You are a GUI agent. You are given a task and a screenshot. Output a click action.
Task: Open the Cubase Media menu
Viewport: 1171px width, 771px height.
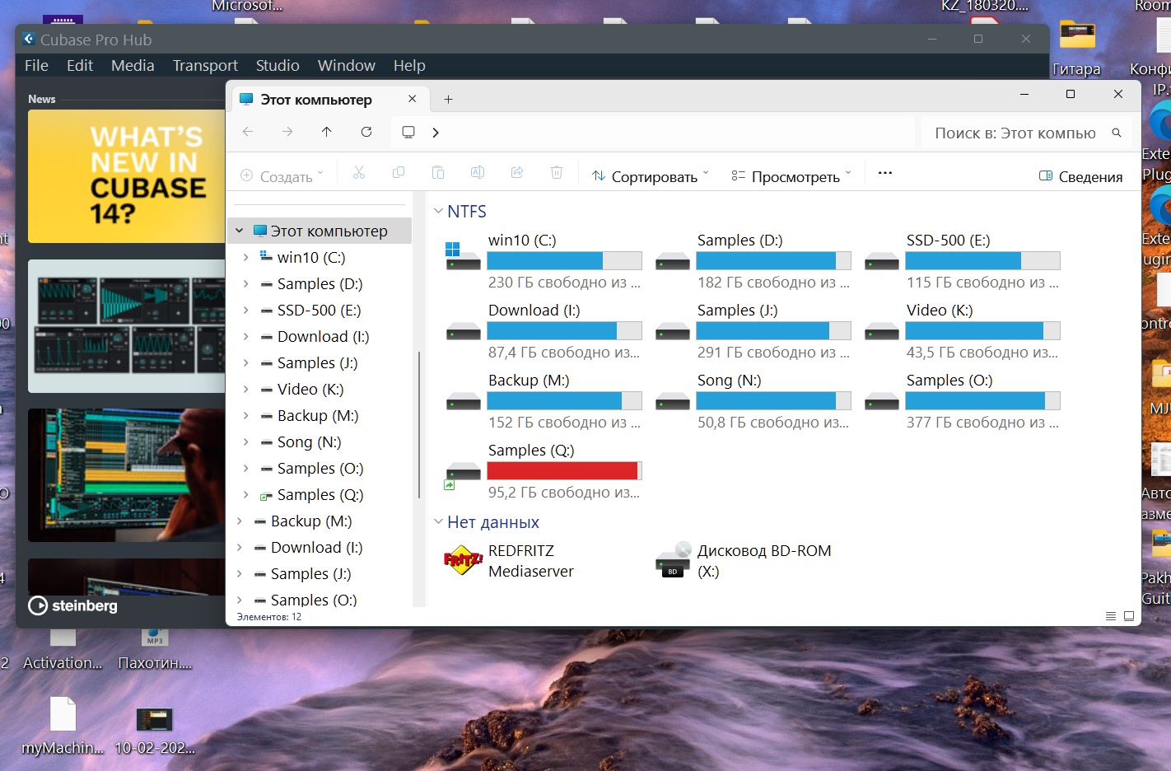click(x=133, y=65)
